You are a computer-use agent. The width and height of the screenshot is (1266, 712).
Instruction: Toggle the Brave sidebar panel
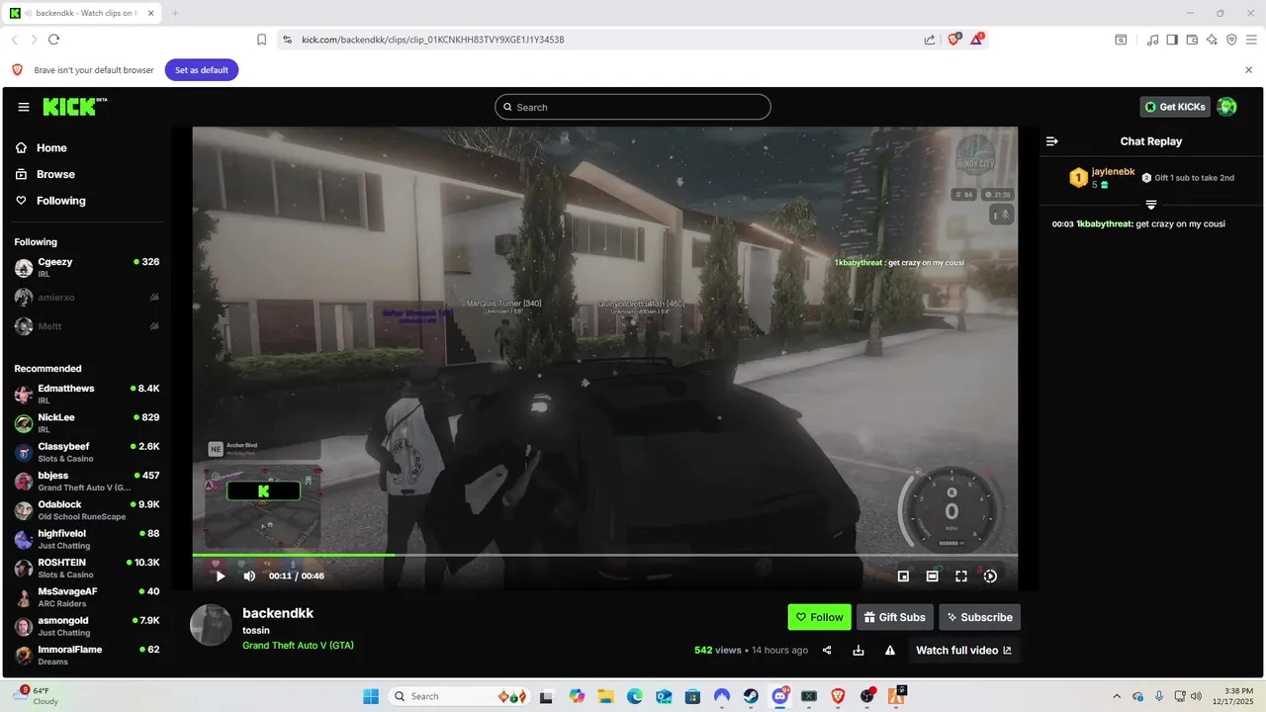pyautogui.click(x=1172, y=40)
